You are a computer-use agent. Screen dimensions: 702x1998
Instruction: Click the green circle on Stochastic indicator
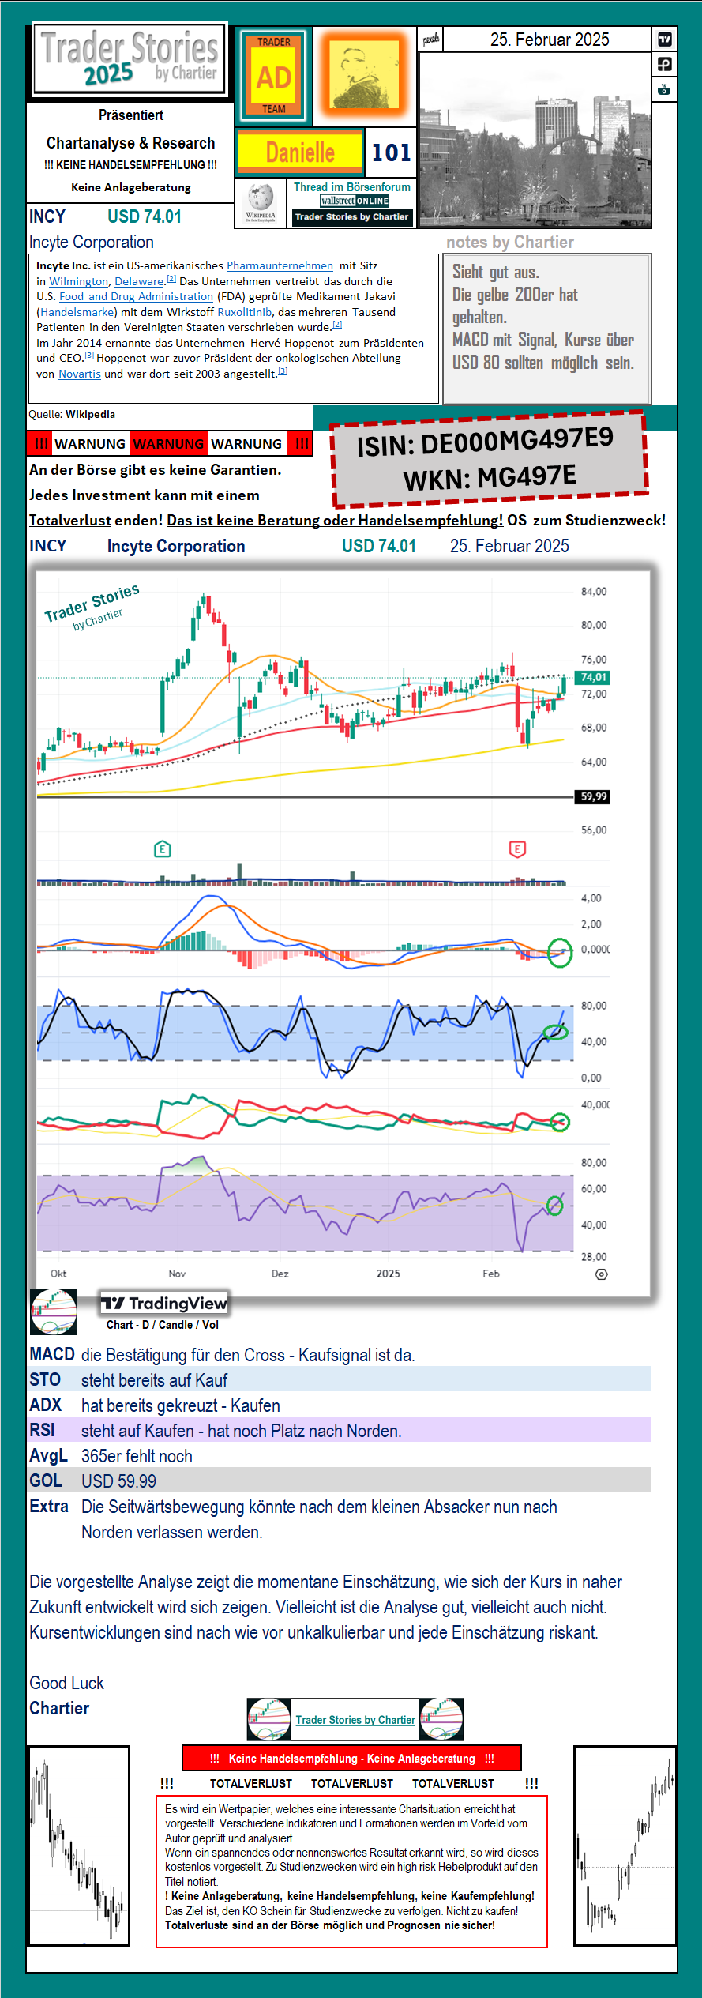(x=556, y=1031)
